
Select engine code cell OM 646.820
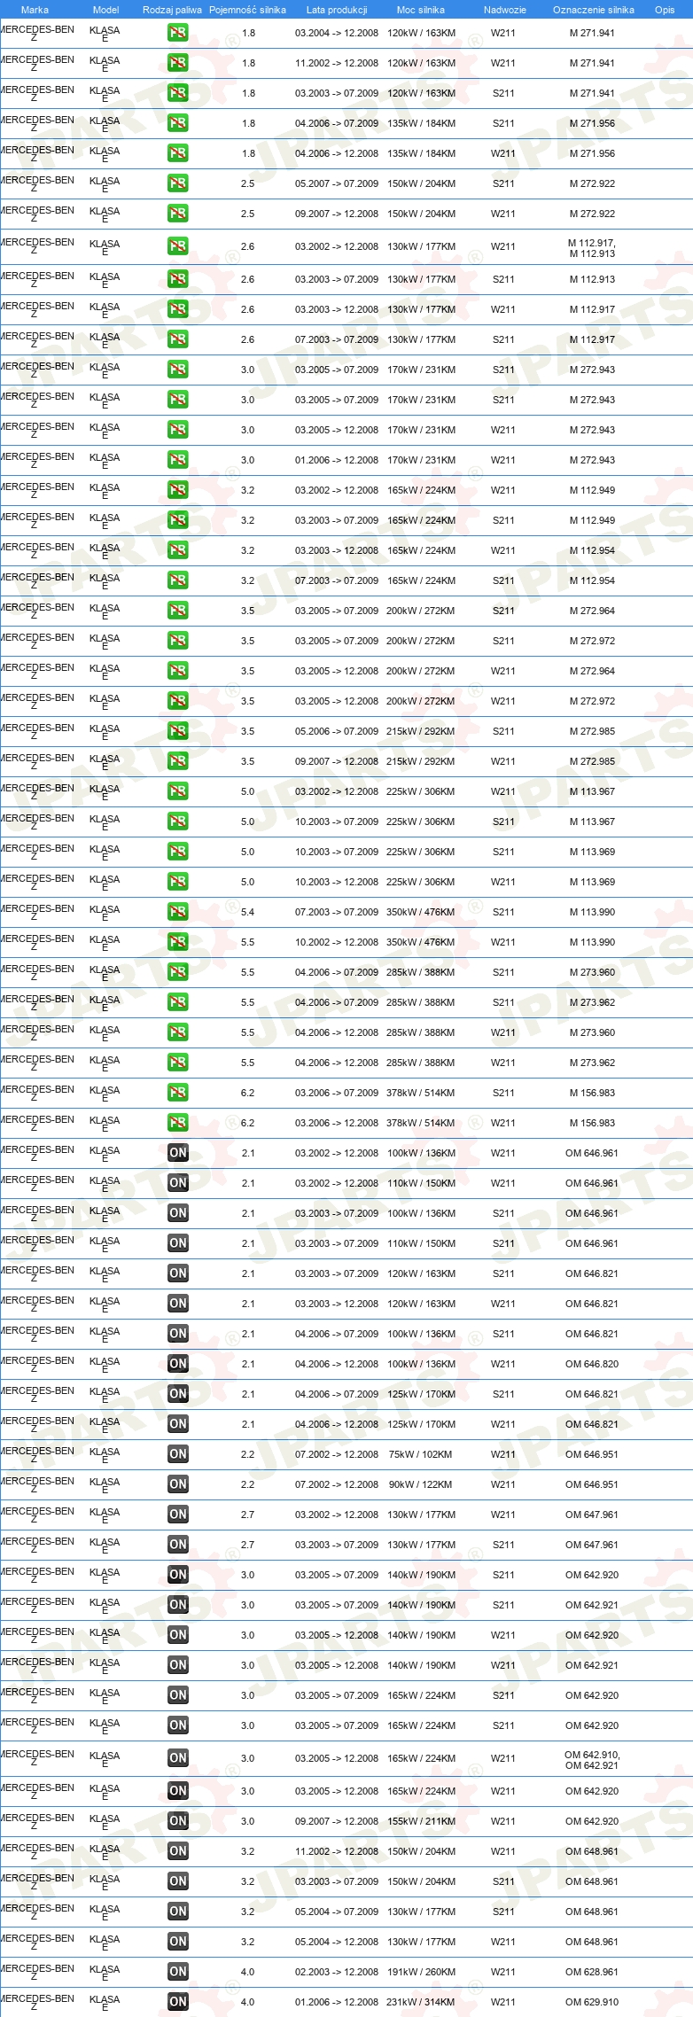(x=592, y=1364)
